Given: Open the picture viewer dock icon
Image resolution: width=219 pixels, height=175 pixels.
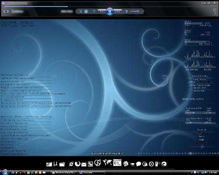Looking at the screenshot, I should click(x=90, y=164).
